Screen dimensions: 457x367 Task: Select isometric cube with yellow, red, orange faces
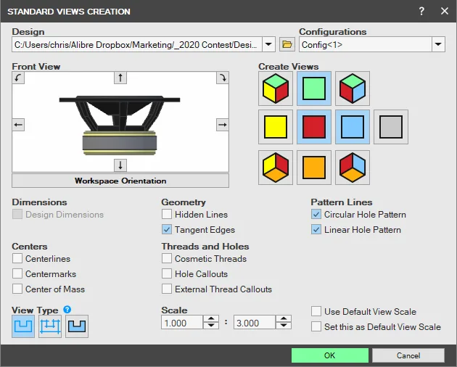276,168
